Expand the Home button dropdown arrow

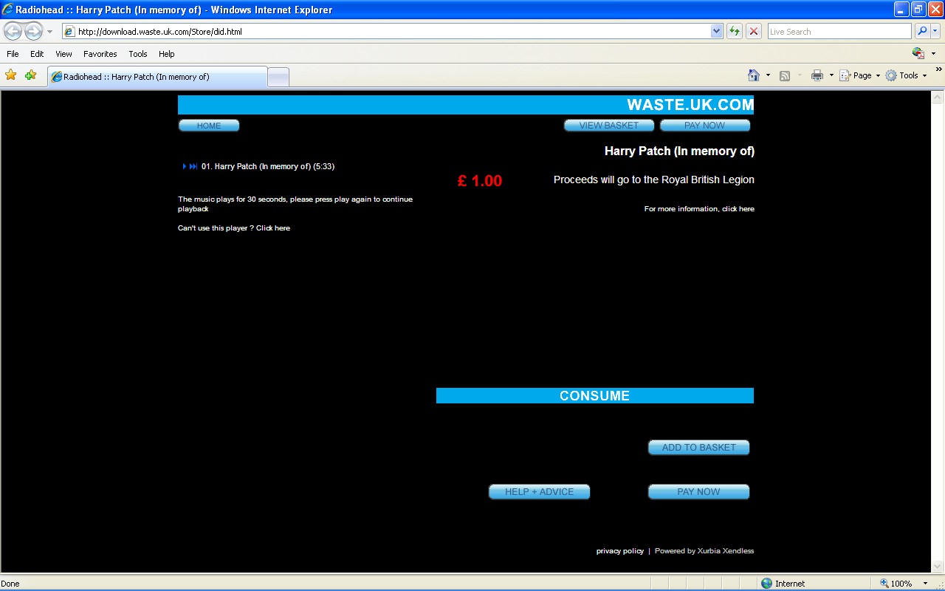768,75
